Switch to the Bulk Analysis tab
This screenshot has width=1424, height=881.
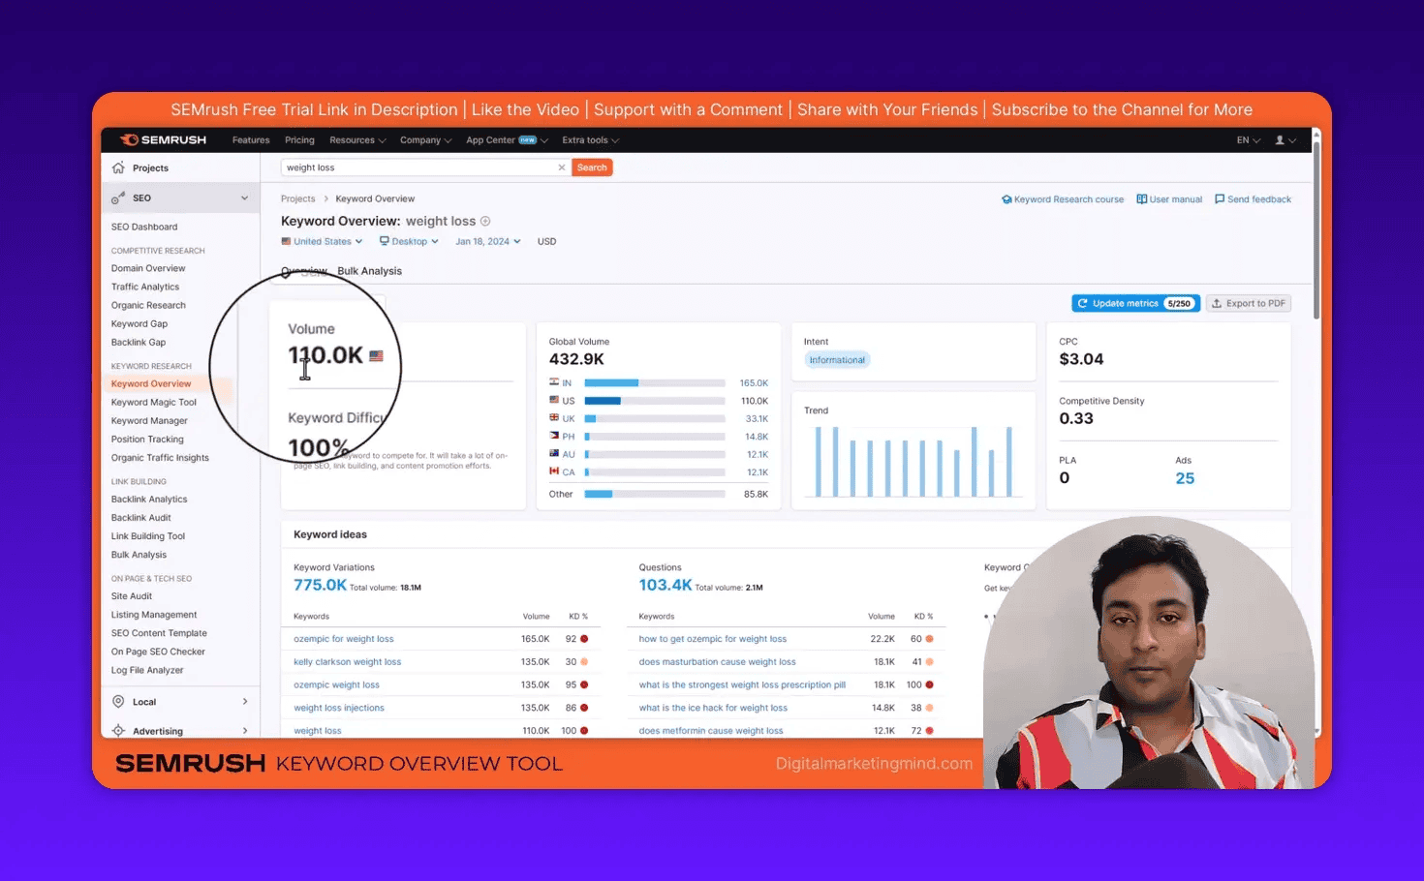pos(369,271)
